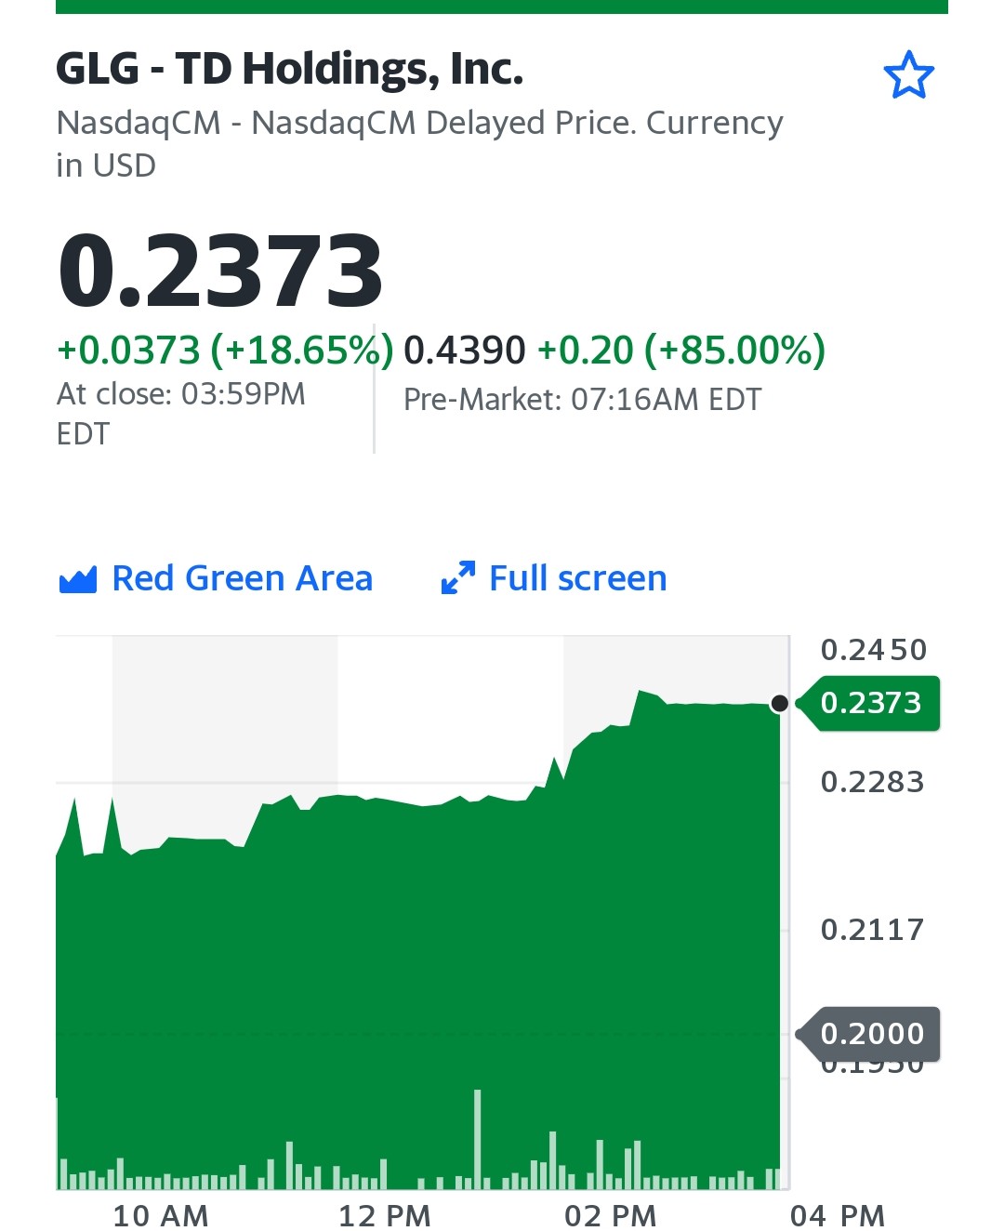Click the 12 PM time axis label

[385, 1215]
